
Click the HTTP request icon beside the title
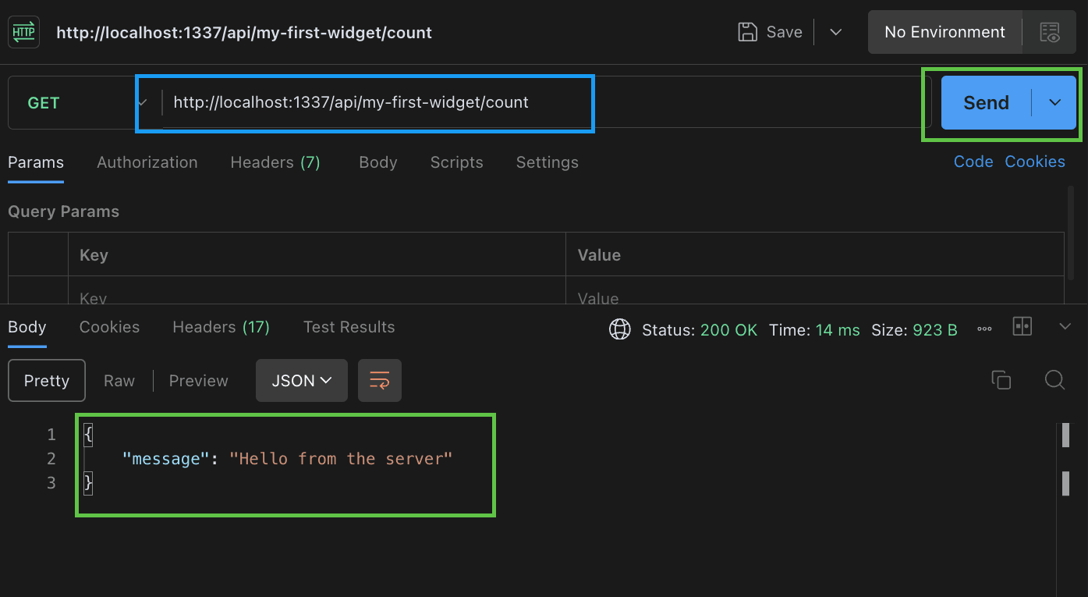click(x=23, y=32)
